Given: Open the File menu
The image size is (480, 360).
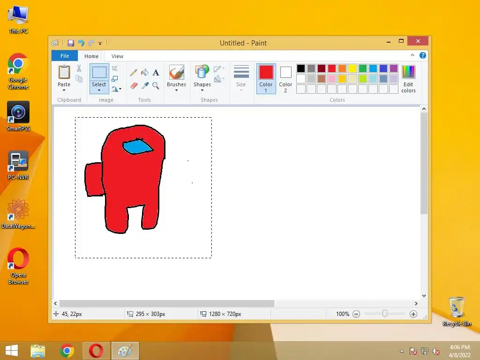Looking at the screenshot, I should 65,56.
